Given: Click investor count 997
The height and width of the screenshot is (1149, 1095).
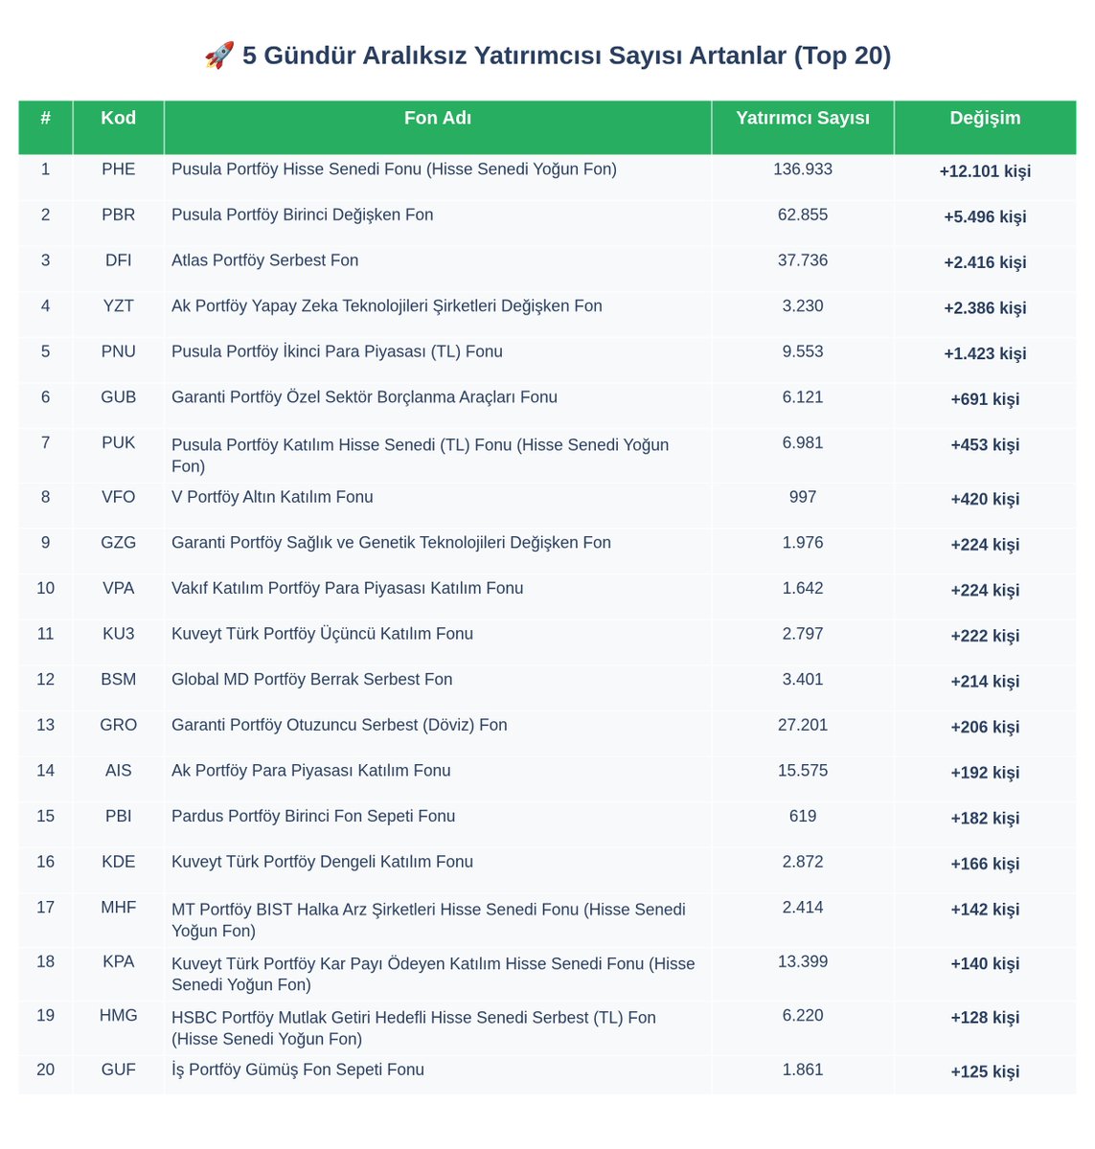Looking at the screenshot, I should click(x=803, y=497).
